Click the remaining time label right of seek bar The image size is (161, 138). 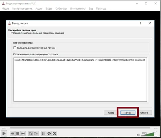(156, 128)
